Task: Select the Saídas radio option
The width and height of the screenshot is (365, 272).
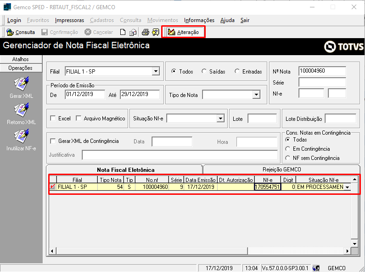Action: [x=204, y=71]
